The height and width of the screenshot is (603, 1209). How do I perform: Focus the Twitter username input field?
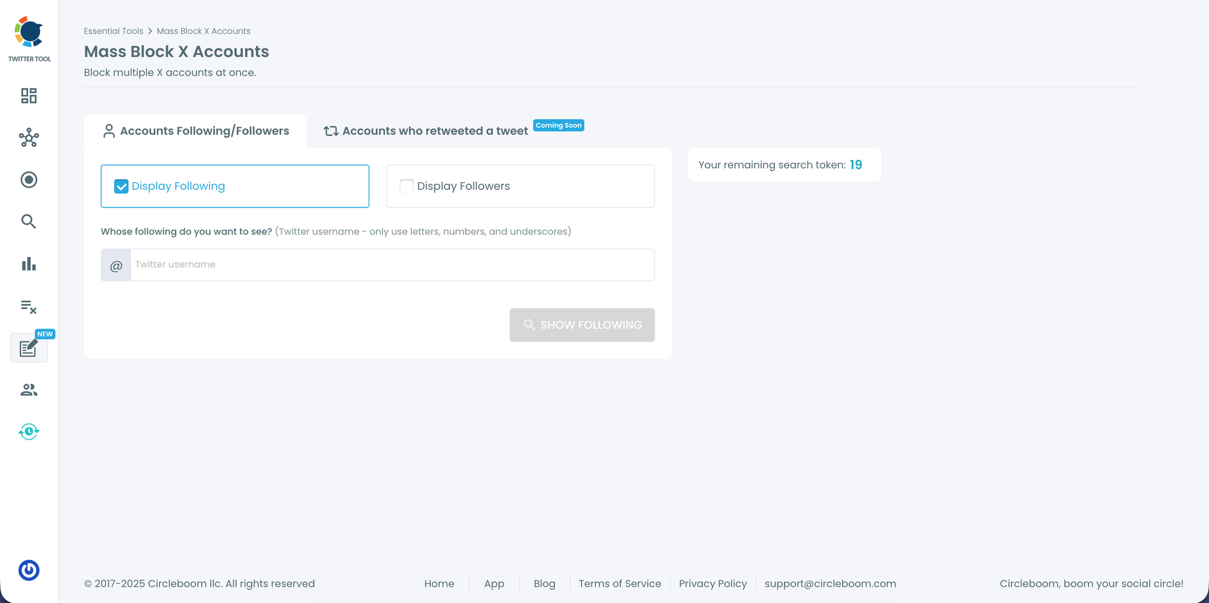point(392,265)
